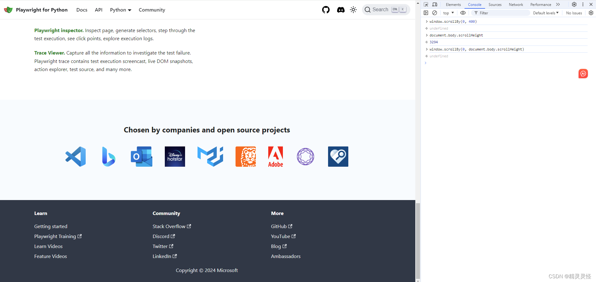Switch to the Performance tab
The height and width of the screenshot is (282, 596).
pos(541,4)
